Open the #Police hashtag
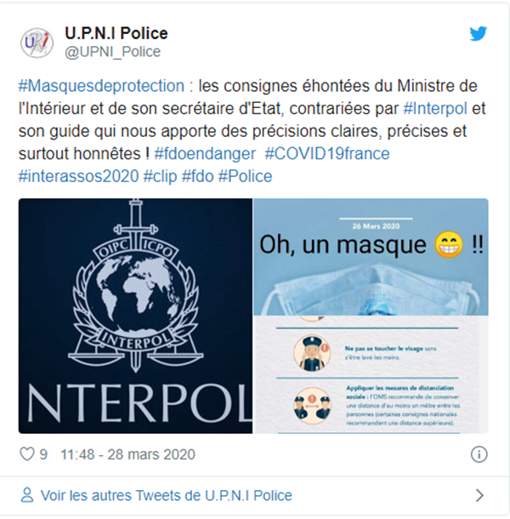This screenshot has height=519, width=510. [x=245, y=176]
